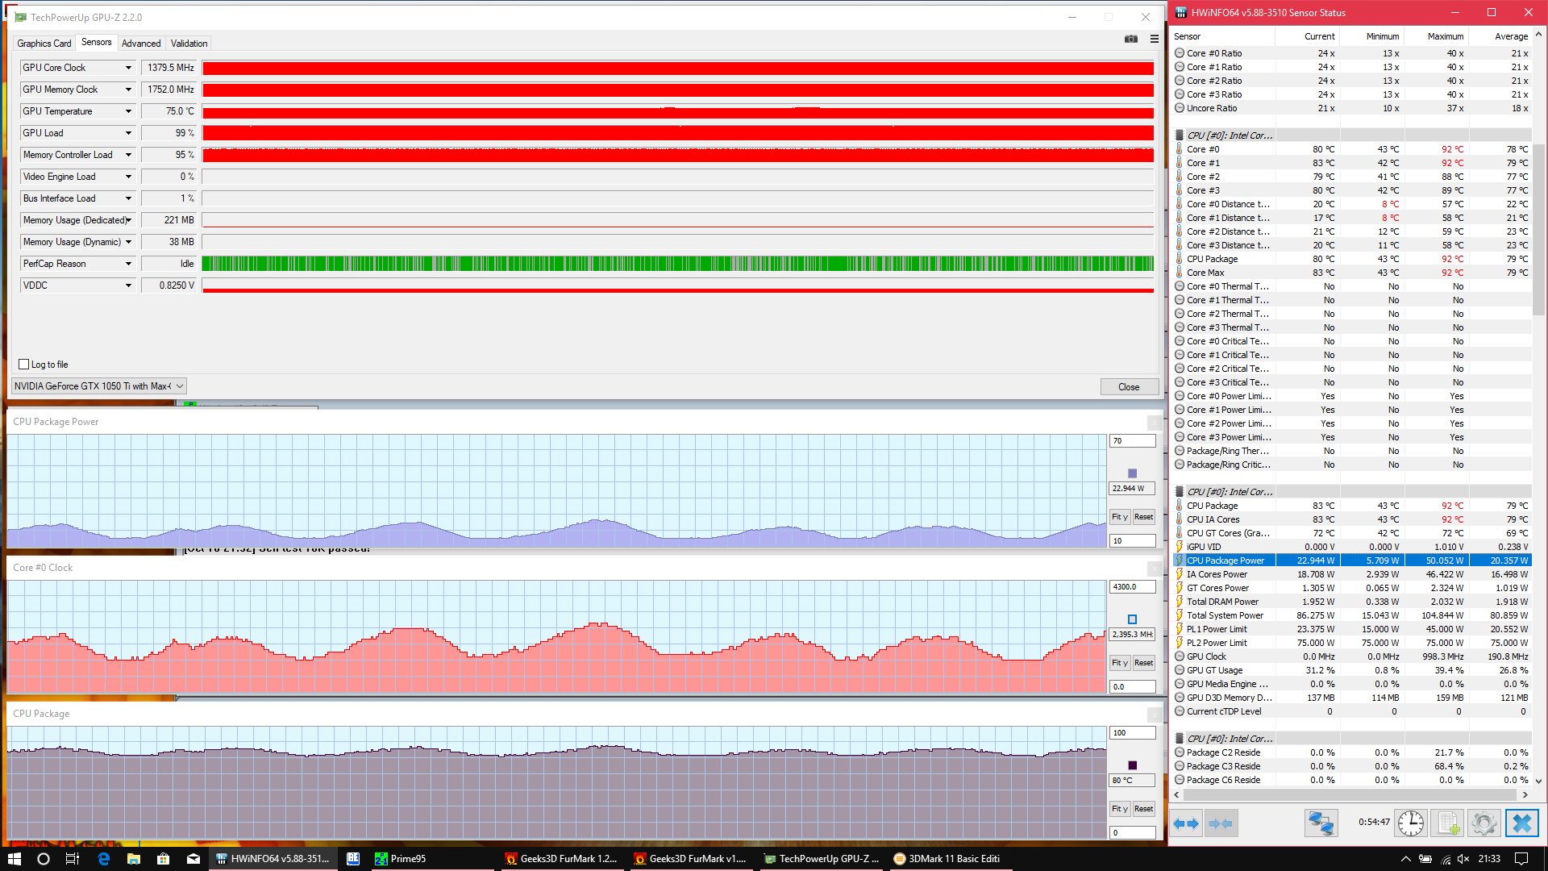This screenshot has height=871, width=1548.
Task: Open the PerfCap Reason dropdown arrow
Action: point(128,264)
